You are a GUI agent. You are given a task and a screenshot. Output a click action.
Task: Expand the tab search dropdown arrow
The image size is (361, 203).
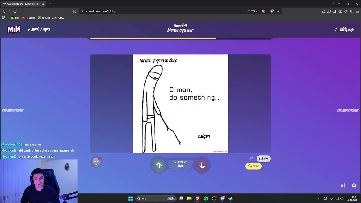click(x=333, y=4)
